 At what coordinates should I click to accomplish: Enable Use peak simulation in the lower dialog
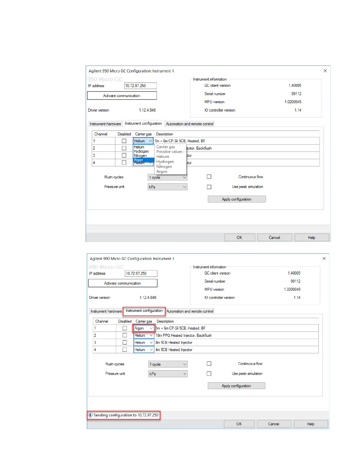pyautogui.click(x=209, y=374)
